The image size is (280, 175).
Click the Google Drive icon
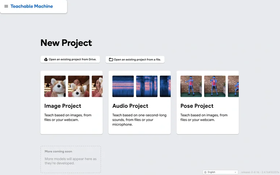click(46, 59)
